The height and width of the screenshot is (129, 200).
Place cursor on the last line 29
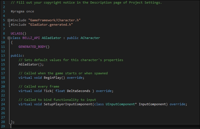[105, 126]
